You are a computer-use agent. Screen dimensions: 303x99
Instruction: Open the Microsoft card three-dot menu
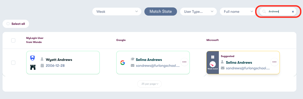click(x=274, y=62)
